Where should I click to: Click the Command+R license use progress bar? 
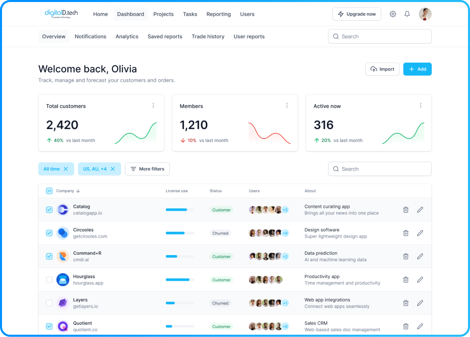click(180, 257)
